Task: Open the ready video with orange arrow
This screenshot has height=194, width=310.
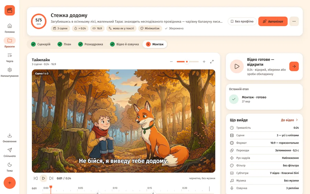Action: click(x=294, y=66)
